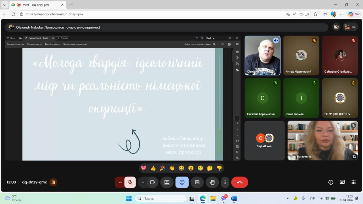Toggle closed captions on

[197, 182]
